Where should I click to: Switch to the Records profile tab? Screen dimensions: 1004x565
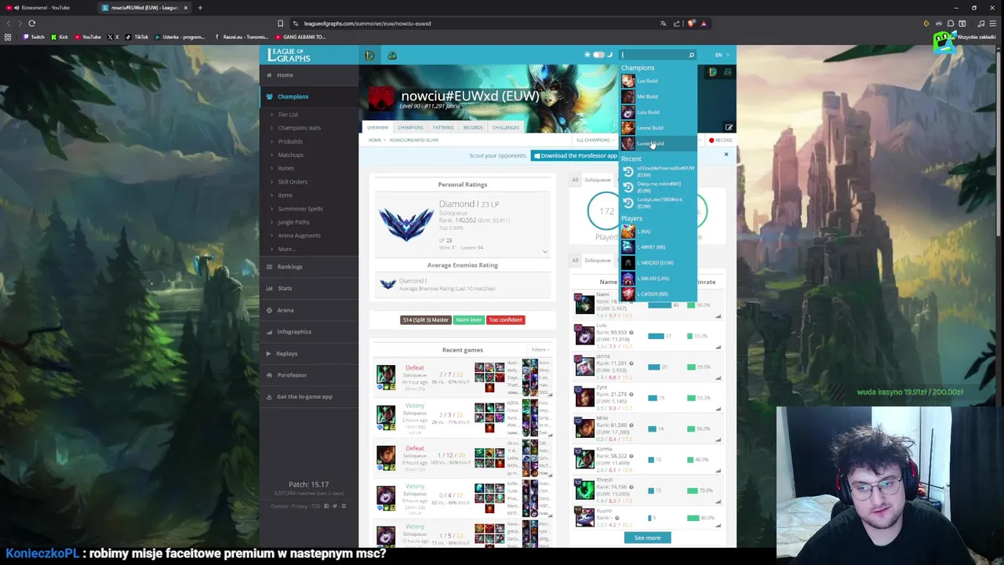tap(473, 127)
